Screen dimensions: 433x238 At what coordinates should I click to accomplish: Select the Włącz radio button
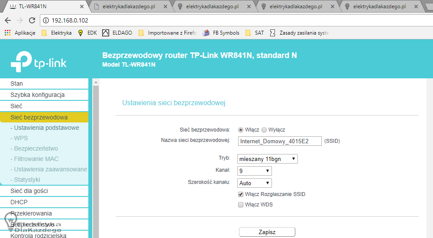pos(241,130)
